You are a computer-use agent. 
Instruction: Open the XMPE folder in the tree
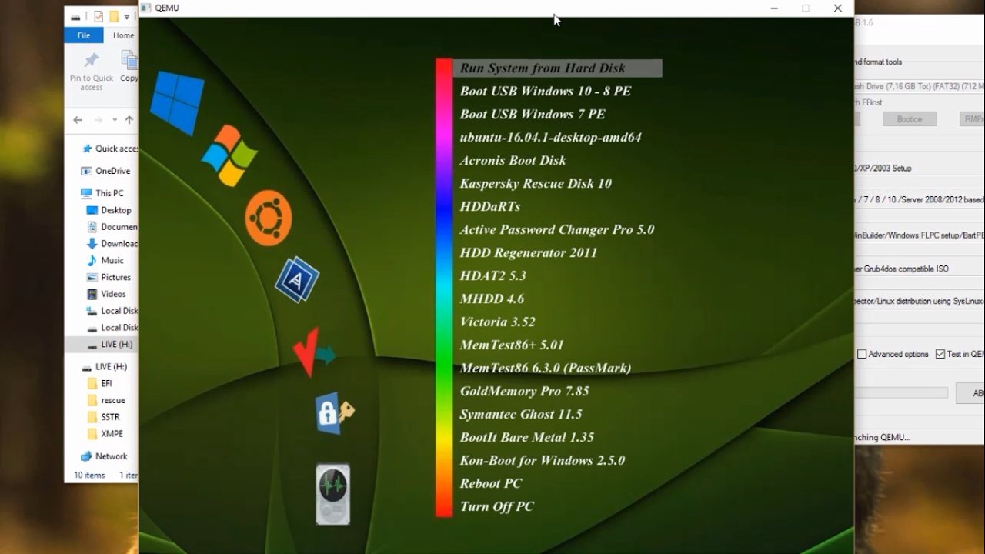105,434
